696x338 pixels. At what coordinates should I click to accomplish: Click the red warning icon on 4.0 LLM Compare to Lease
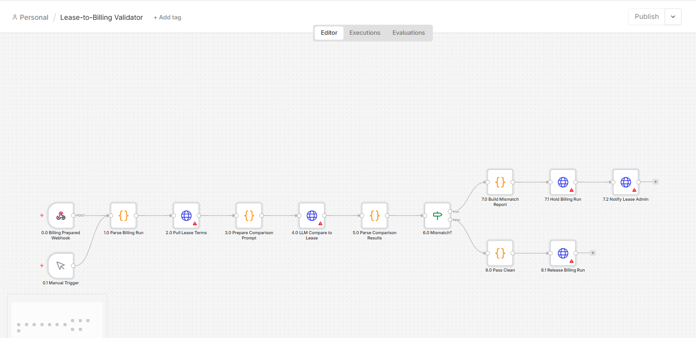(320, 224)
